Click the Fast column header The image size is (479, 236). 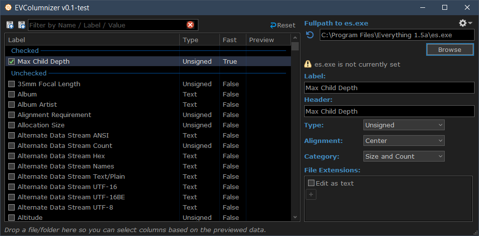coord(232,40)
